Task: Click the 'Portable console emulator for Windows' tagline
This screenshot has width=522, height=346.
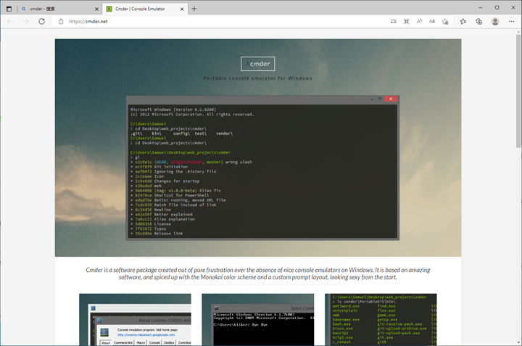Action: coord(257,78)
